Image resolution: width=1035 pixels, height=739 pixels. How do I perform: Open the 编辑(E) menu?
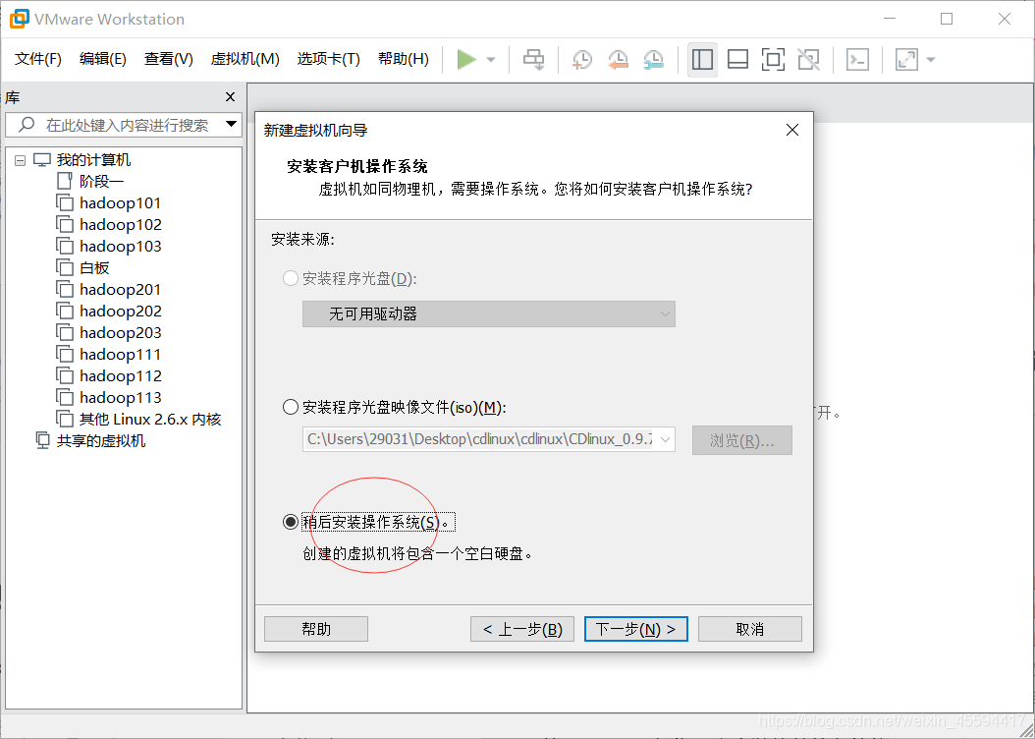click(103, 59)
